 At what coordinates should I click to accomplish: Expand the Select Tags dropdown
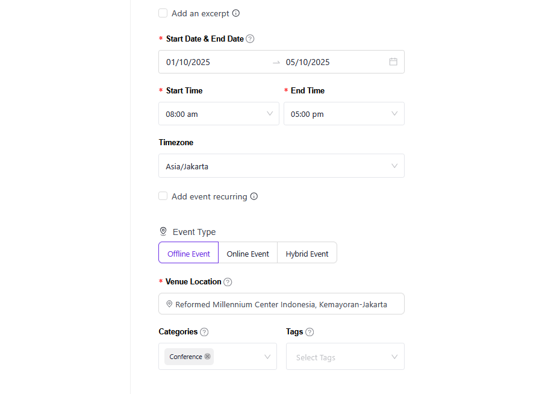tap(345, 357)
